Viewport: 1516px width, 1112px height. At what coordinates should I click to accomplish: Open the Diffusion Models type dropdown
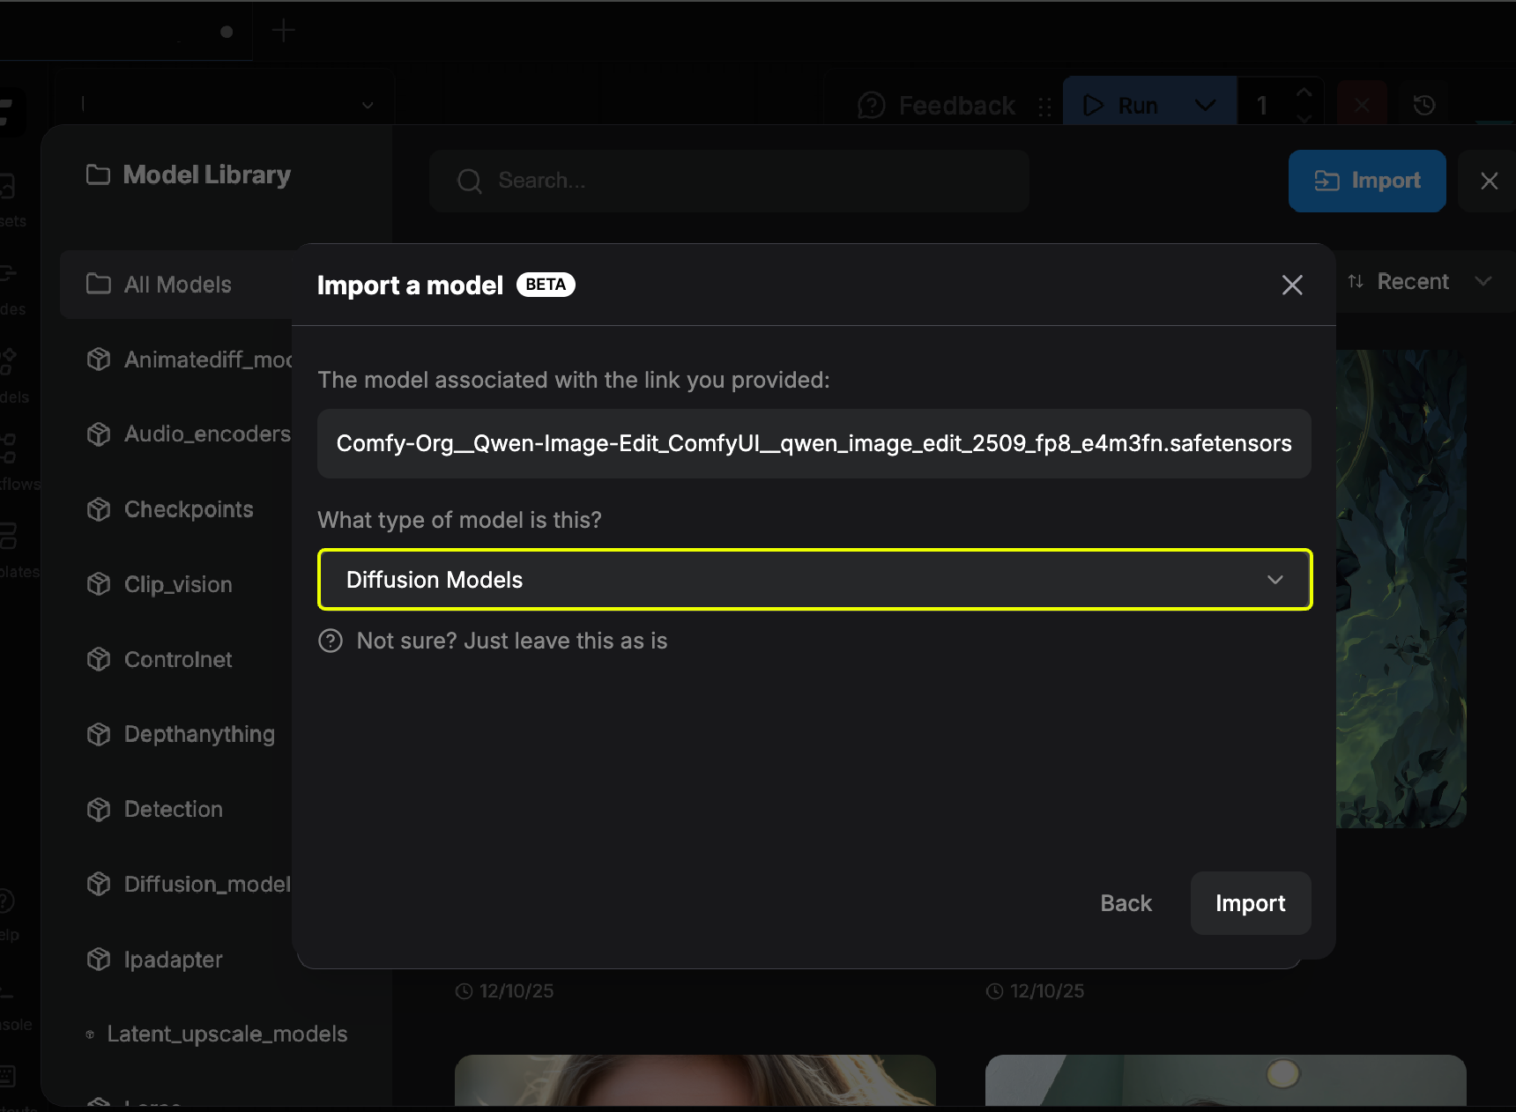point(814,580)
